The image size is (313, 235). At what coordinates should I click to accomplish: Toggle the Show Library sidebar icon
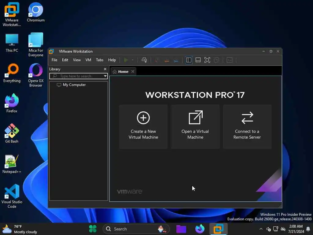189,60
